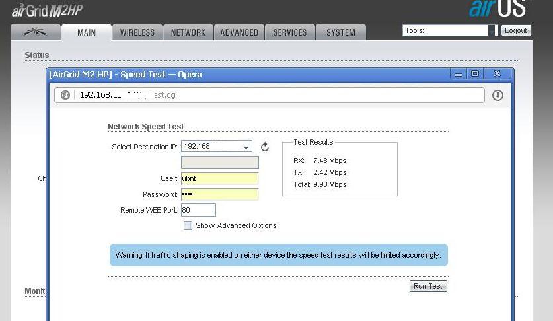The height and width of the screenshot is (321, 553).
Task: Click the RX 7.48 Mbps result
Action: [x=320, y=161]
